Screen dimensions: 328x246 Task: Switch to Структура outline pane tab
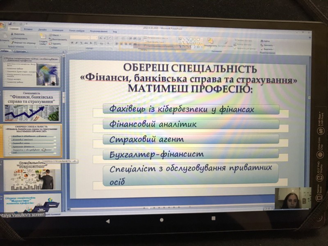[20, 51]
